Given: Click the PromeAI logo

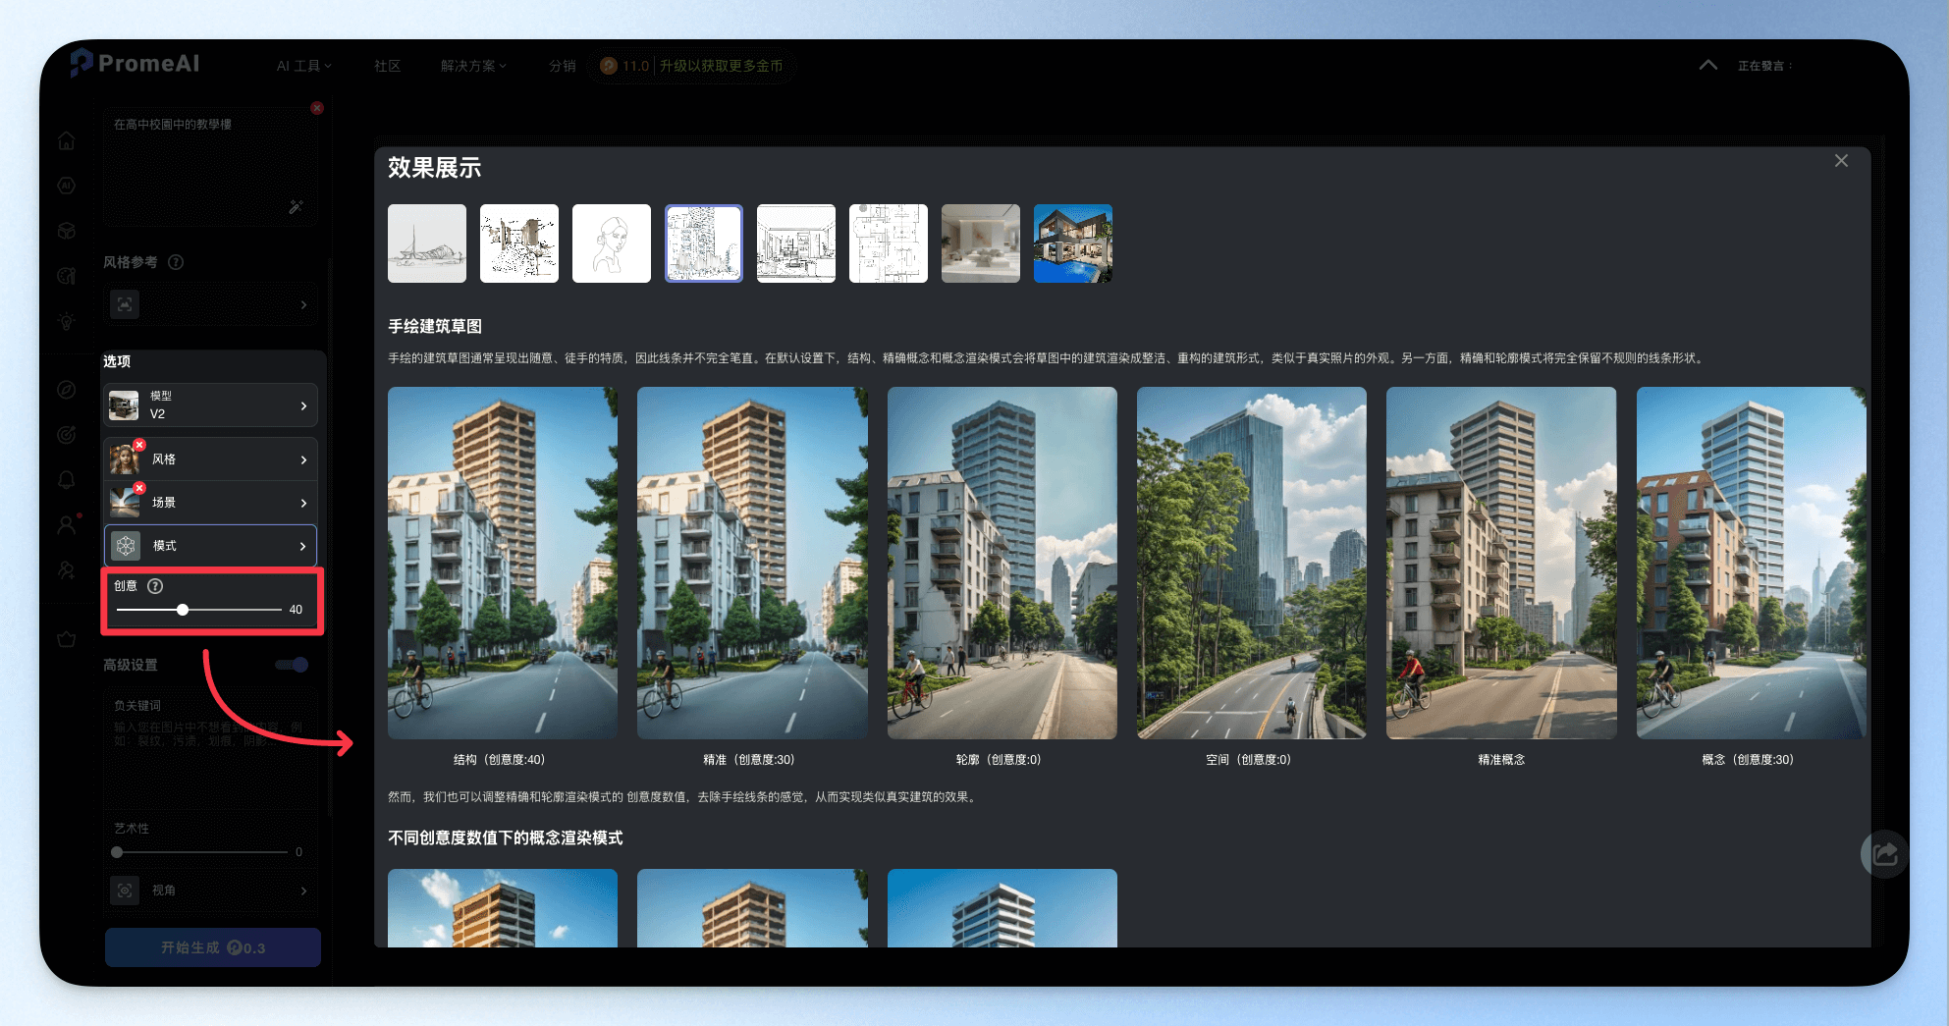Looking at the screenshot, I should tap(135, 64).
